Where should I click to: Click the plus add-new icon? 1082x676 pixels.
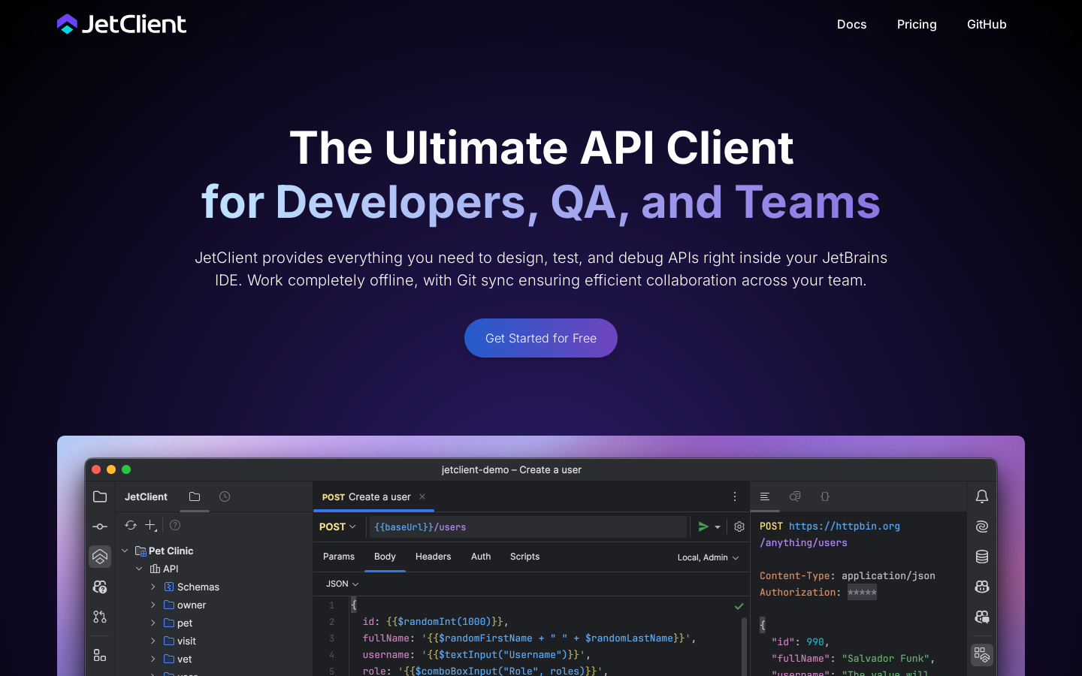click(x=151, y=525)
